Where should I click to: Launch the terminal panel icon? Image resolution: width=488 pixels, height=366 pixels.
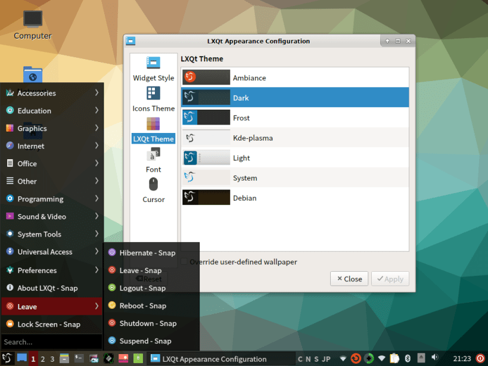tap(79, 358)
